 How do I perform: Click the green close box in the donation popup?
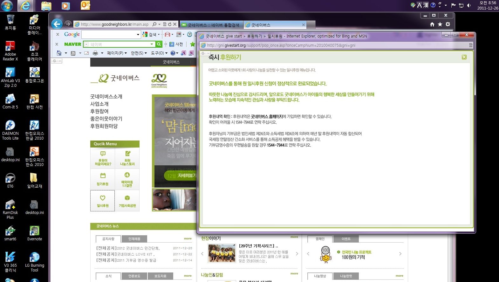464,57
